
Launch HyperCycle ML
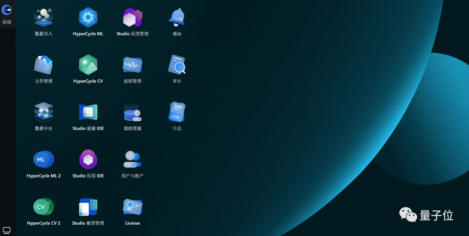88,17
